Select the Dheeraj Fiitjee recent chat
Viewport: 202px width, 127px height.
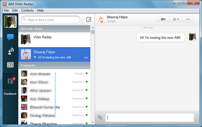click(54, 55)
